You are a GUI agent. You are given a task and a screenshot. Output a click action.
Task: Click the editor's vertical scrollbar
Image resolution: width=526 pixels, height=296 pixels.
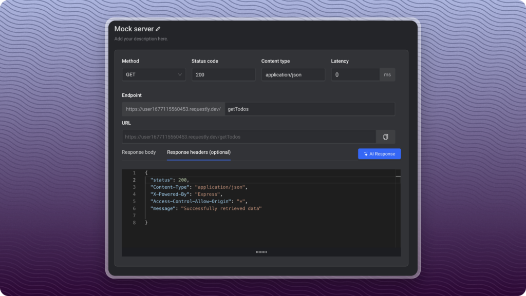[x=398, y=209]
